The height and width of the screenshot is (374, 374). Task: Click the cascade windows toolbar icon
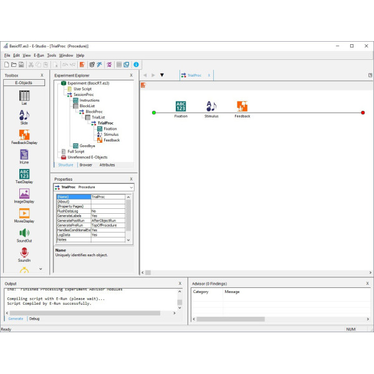coord(127,64)
